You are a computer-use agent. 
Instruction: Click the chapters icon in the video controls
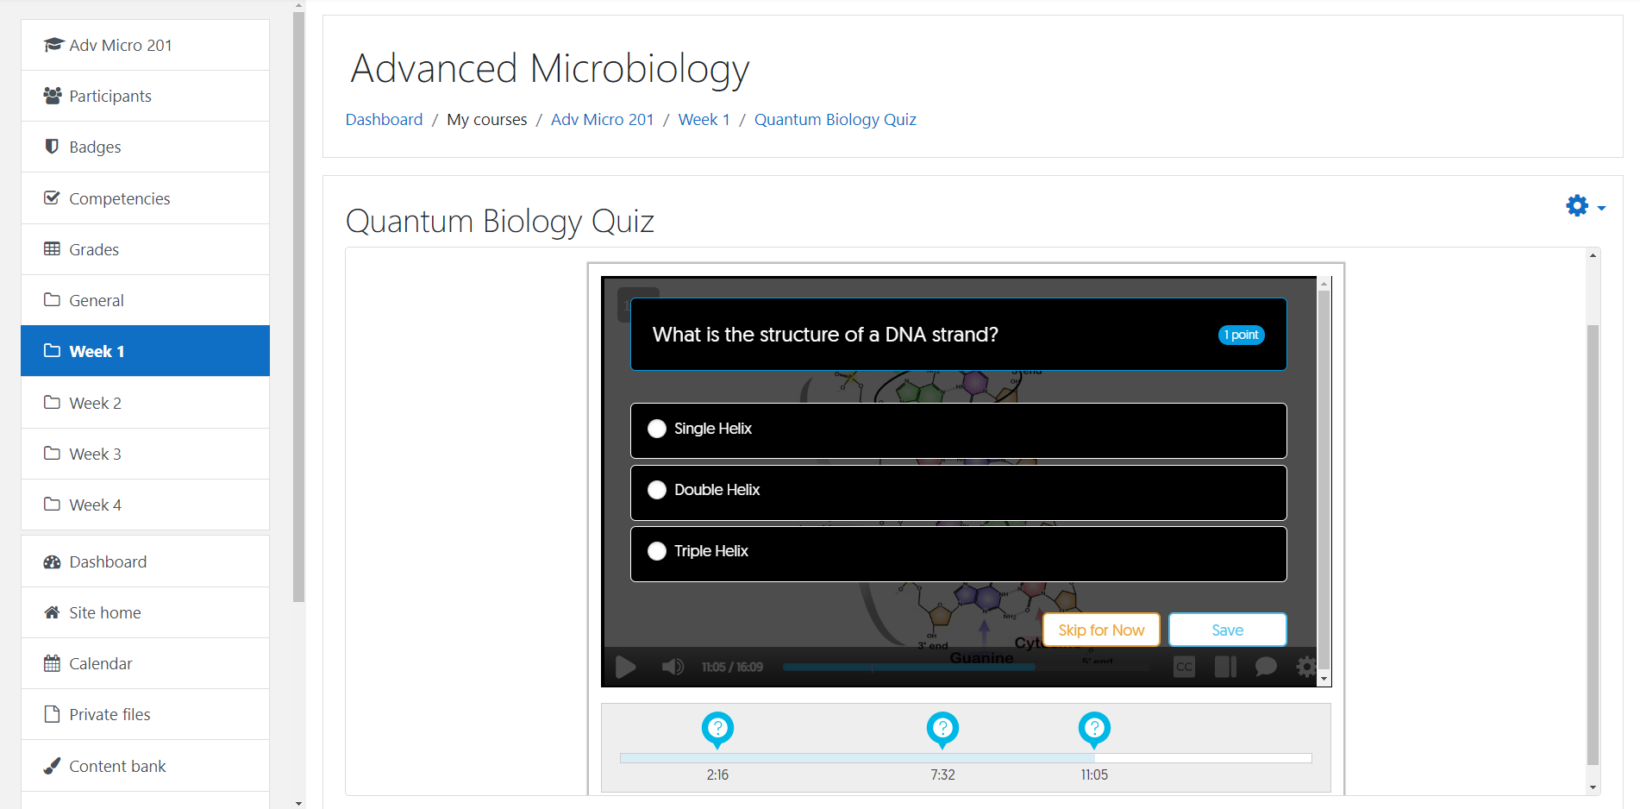click(1225, 667)
